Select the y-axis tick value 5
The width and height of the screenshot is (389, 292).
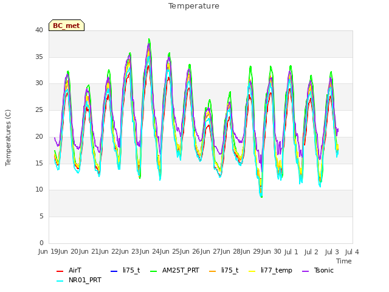tap(41, 217)
